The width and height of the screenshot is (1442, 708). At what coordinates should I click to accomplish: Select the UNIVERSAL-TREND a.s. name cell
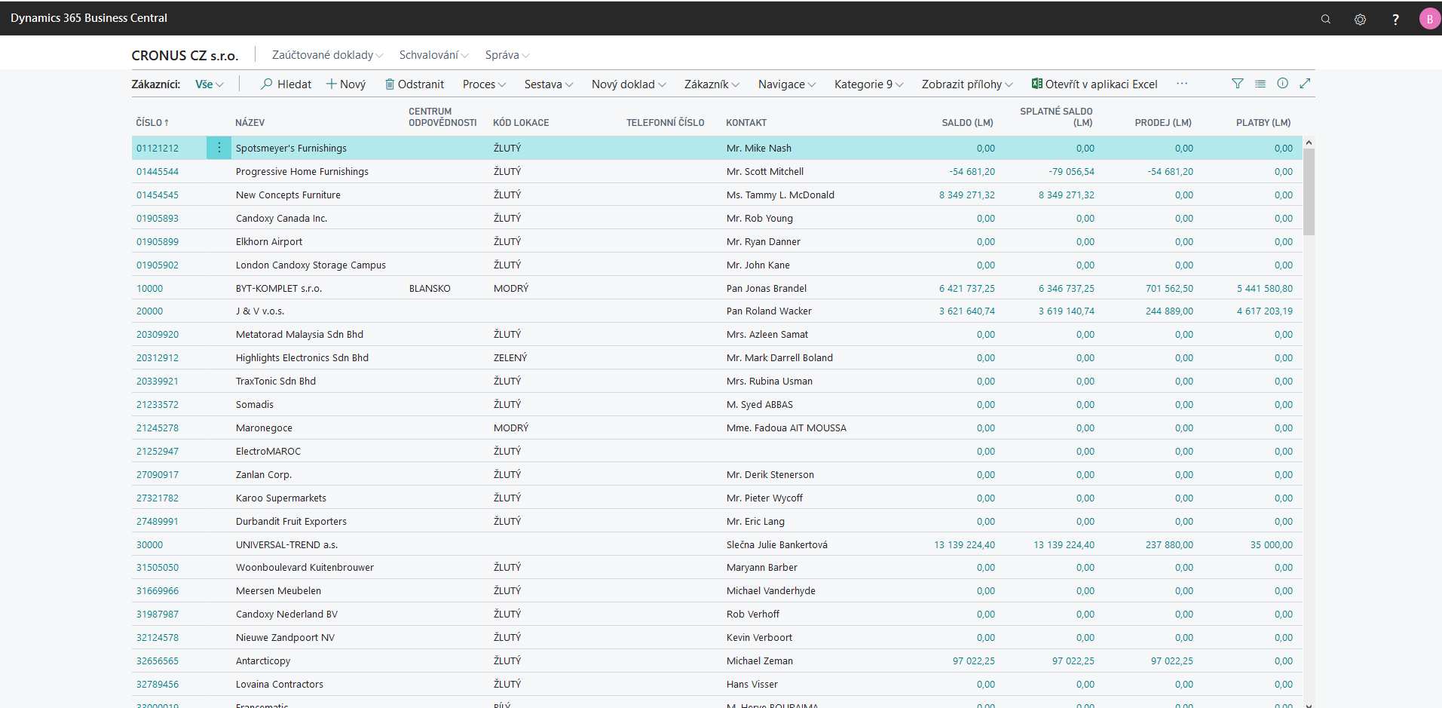point(286,545)
